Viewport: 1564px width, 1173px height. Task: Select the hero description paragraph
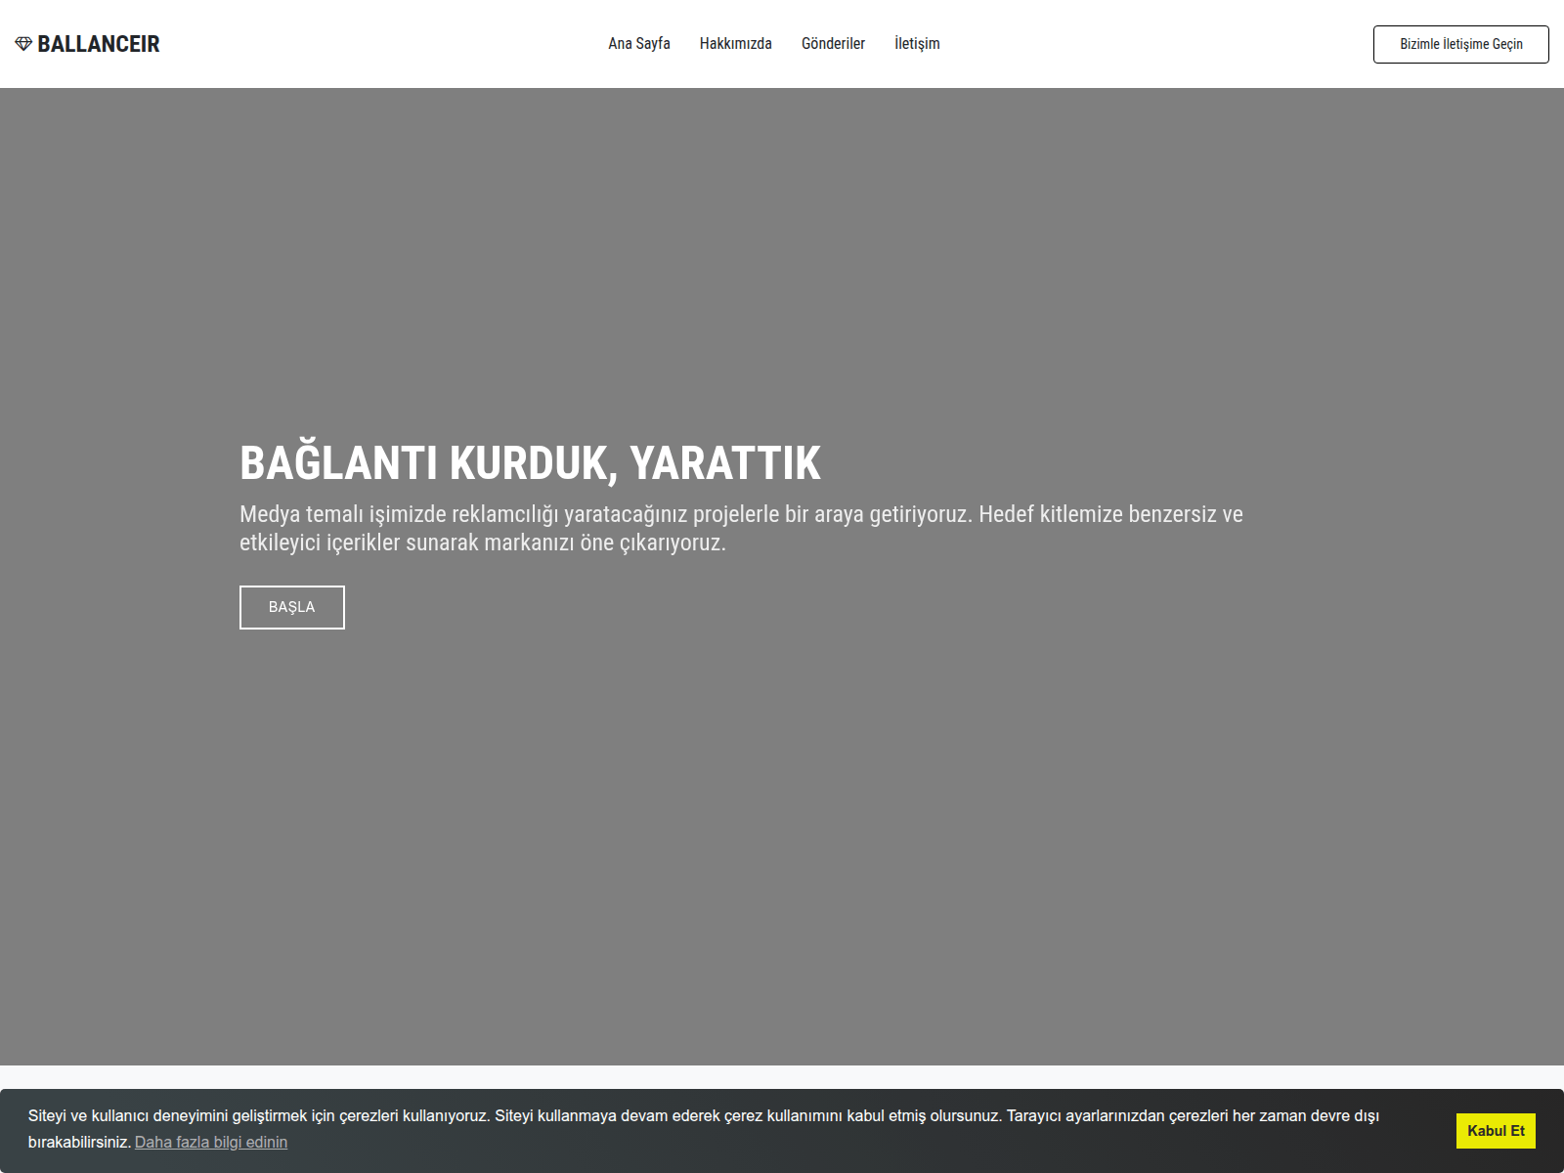740,530
